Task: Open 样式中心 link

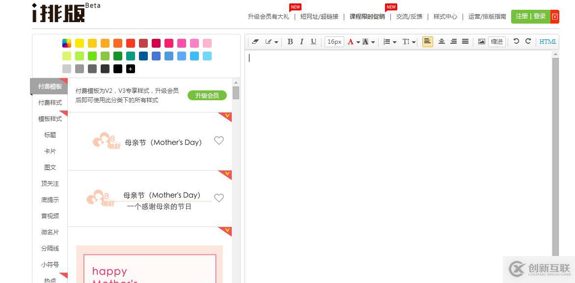Action: (x=445, y=17)
